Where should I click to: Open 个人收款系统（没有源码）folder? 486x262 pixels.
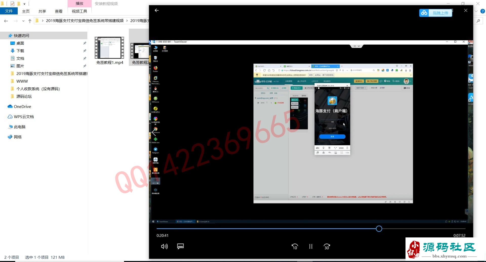tap(38, 89)
